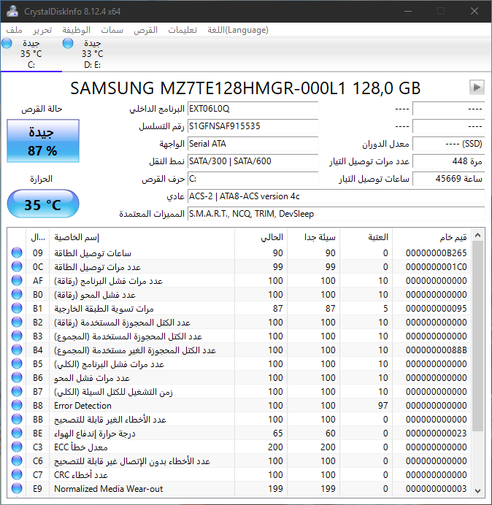This screenshot has height=505, width=492.
Task: Click the next disk arrow button
Action: 477,88
